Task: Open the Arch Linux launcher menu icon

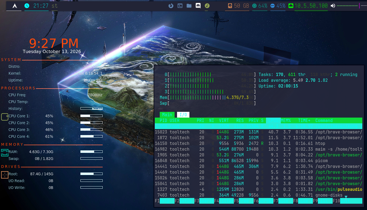Action: (x=15, y=5)
